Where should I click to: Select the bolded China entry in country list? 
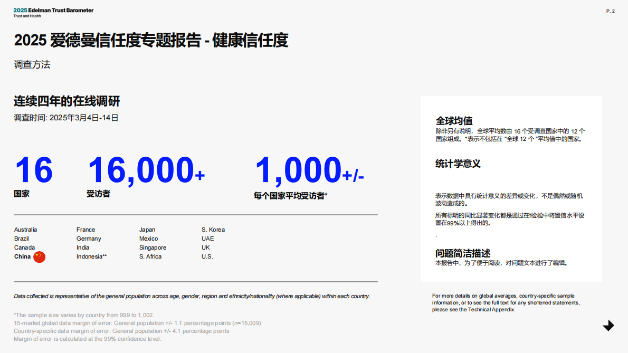pyautogui.click(x=22, y=256)
